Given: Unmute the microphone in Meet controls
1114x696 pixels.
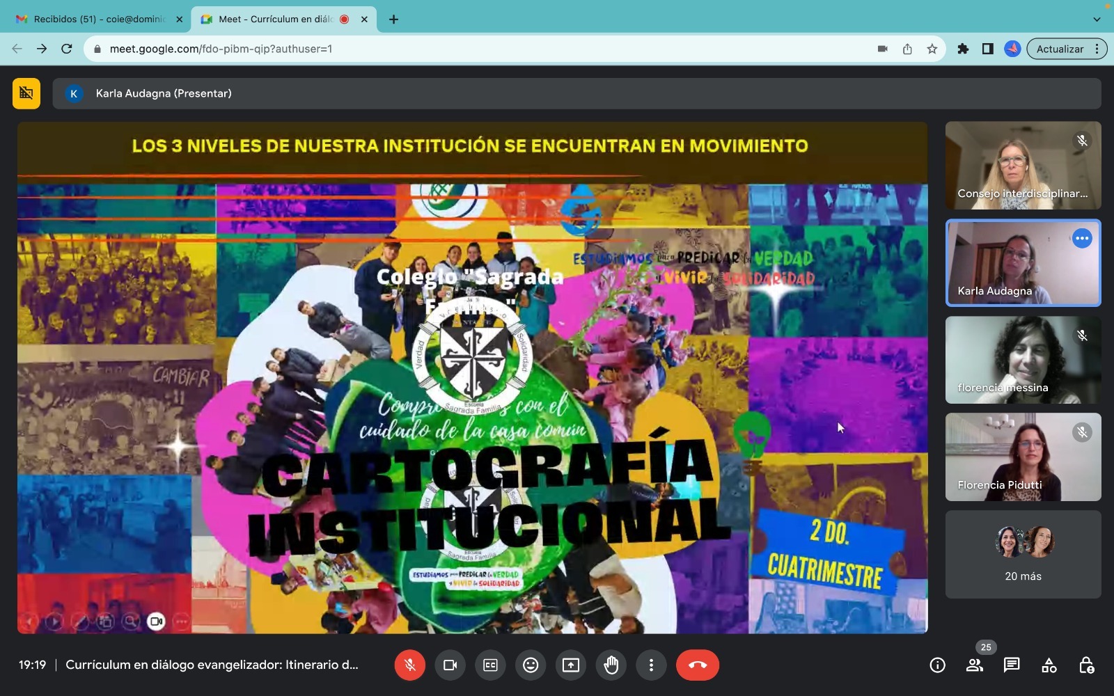Looking at the screenshot, I should click(410, 665).
